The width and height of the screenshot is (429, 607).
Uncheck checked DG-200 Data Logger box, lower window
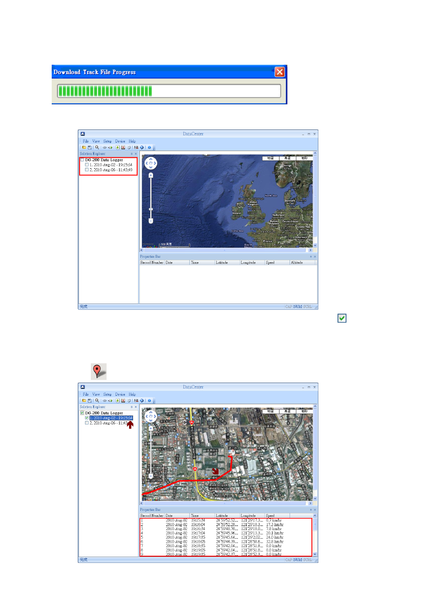click(82, 413)
